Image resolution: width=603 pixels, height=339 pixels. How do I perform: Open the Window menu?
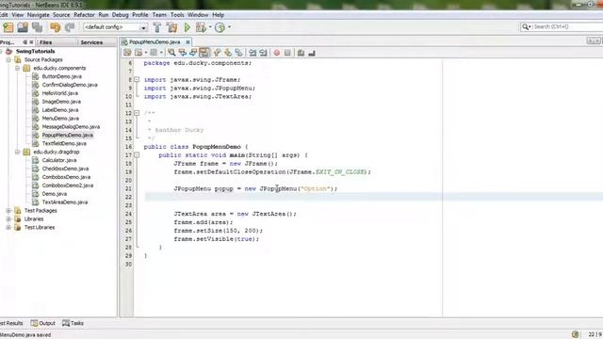198,15
